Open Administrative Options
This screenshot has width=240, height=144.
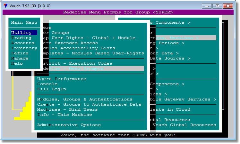click(x=69, y=125)
